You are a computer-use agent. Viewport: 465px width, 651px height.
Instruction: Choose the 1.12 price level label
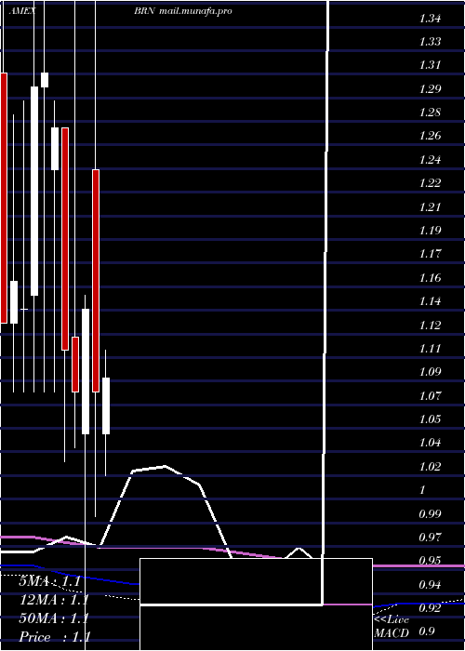pyautogui.click(x=430, y=325)
